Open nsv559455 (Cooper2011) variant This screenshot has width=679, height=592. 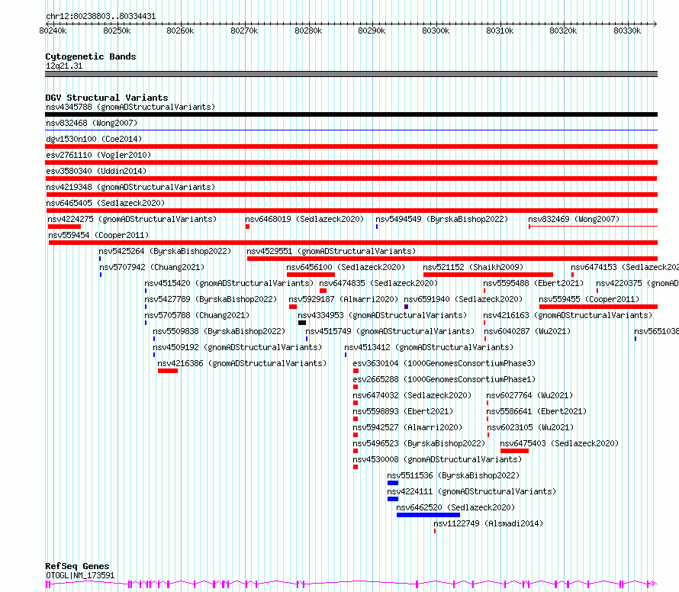[x=589, y=299]
